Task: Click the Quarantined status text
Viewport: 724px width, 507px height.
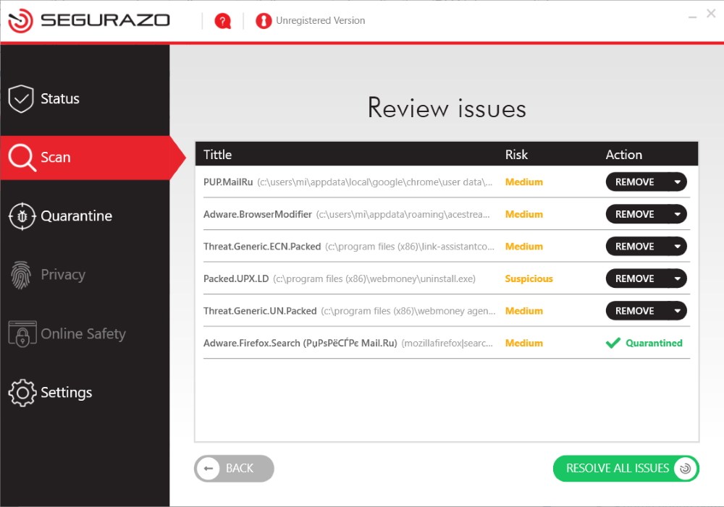Action: [654, 343]
